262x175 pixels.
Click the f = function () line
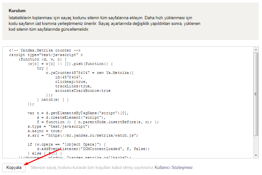click(x=98, y=122)
